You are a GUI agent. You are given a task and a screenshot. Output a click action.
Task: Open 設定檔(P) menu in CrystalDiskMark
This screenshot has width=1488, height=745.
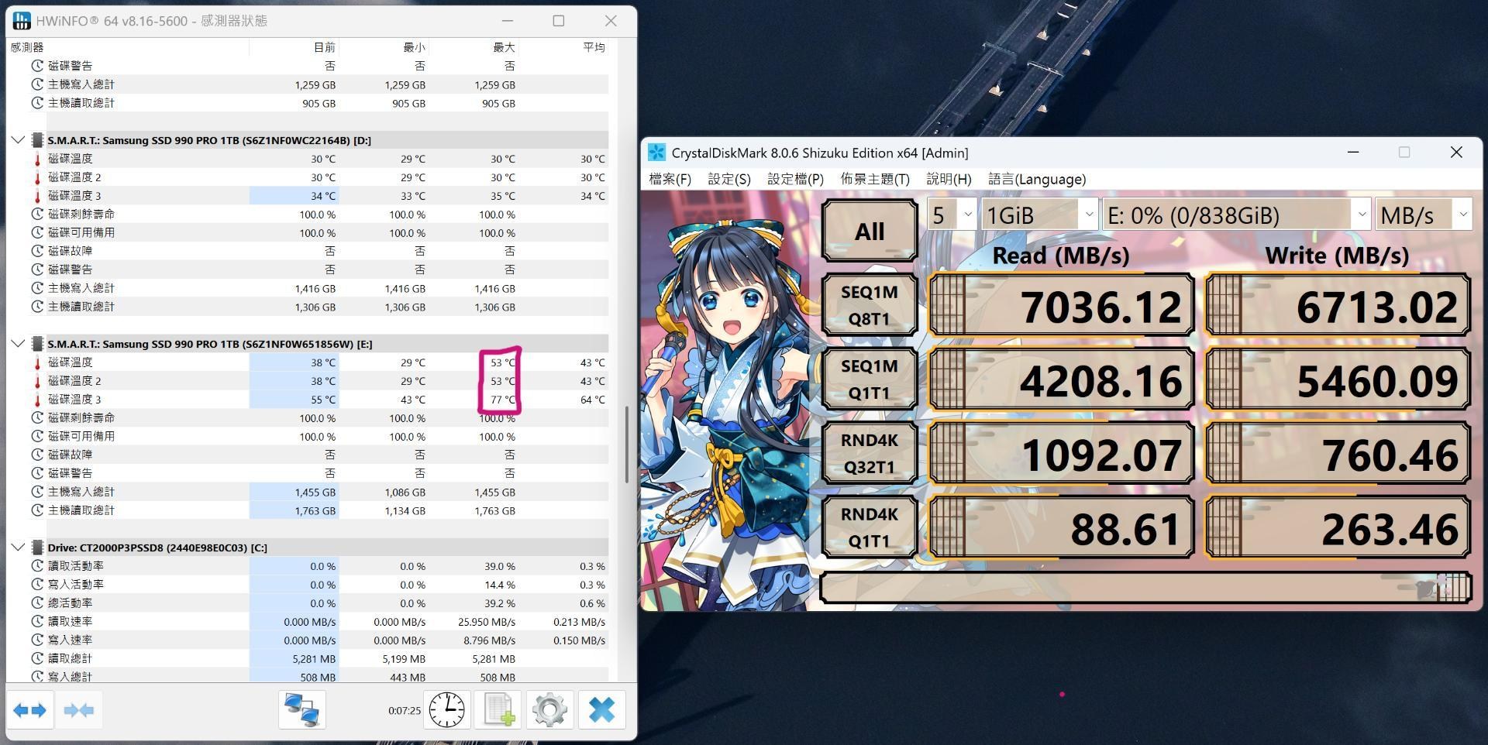pos(795,179)
